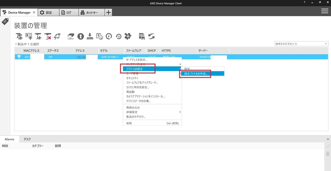Choose カメラアプリケーションをインストール... menu item
The image size is (331, 171).
tap(152, 96)
